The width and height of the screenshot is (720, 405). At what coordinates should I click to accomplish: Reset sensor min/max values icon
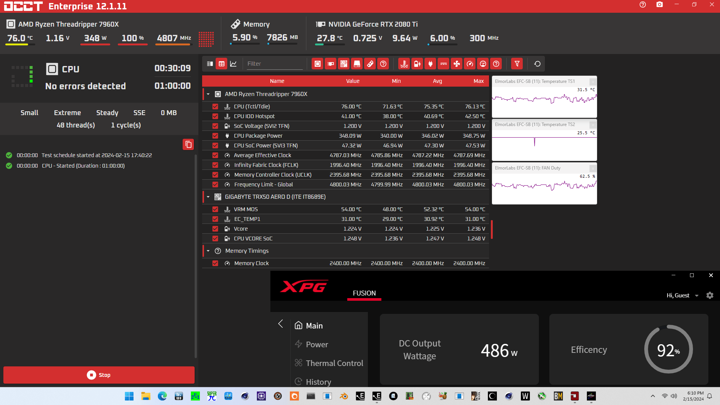537,64
